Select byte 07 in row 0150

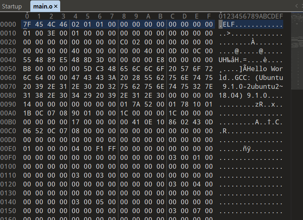tap(197, 211)
